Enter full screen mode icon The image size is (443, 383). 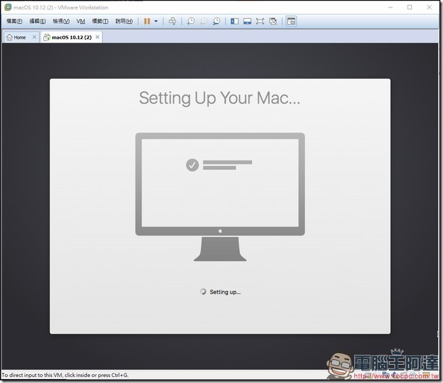pos(260,21)
